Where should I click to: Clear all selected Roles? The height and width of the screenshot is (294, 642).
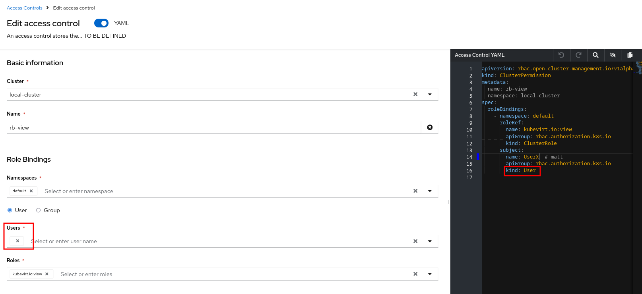click(415, 274)
